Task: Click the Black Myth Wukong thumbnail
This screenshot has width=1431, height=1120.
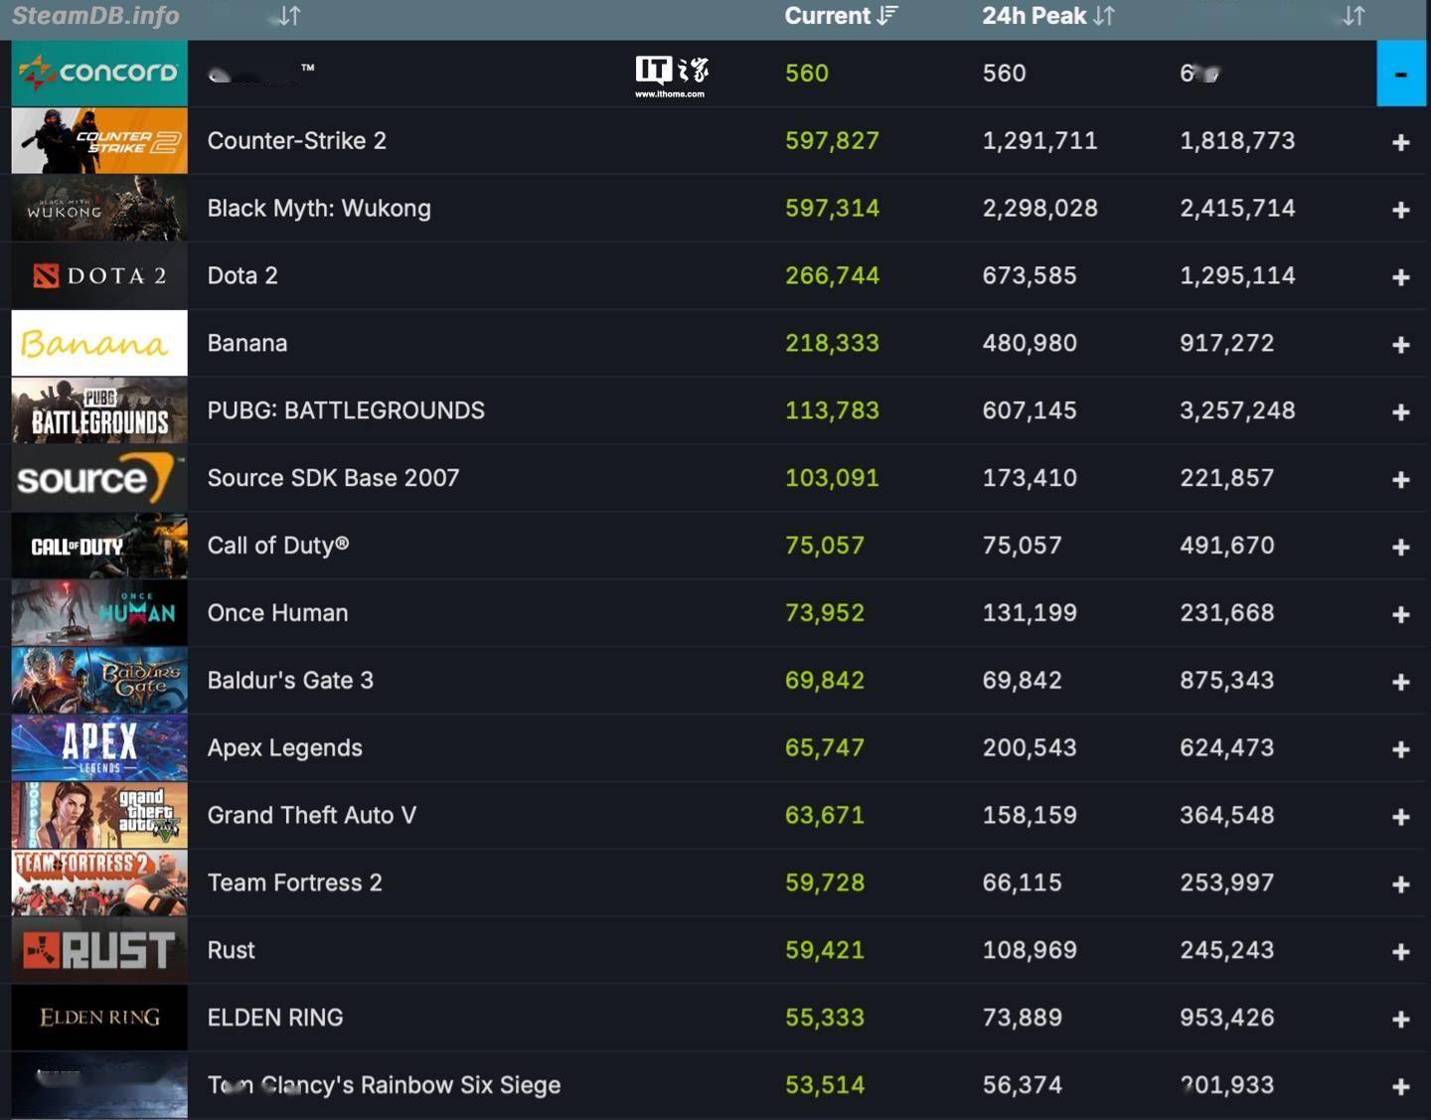Action: pos(99,209)
